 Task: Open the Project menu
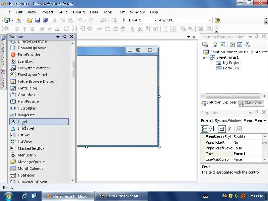(47, 12)
